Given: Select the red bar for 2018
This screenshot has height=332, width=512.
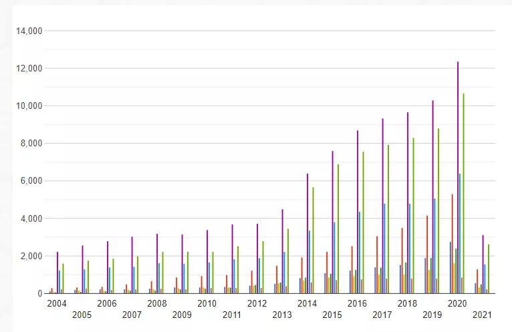Looking at the screenshot, I should [x=402, y=261].
